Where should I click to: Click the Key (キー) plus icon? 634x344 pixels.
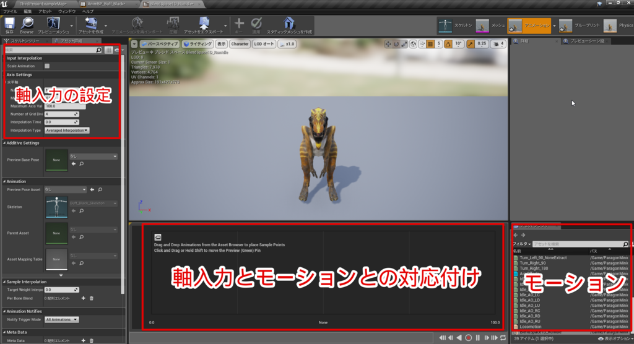[239, 24]
